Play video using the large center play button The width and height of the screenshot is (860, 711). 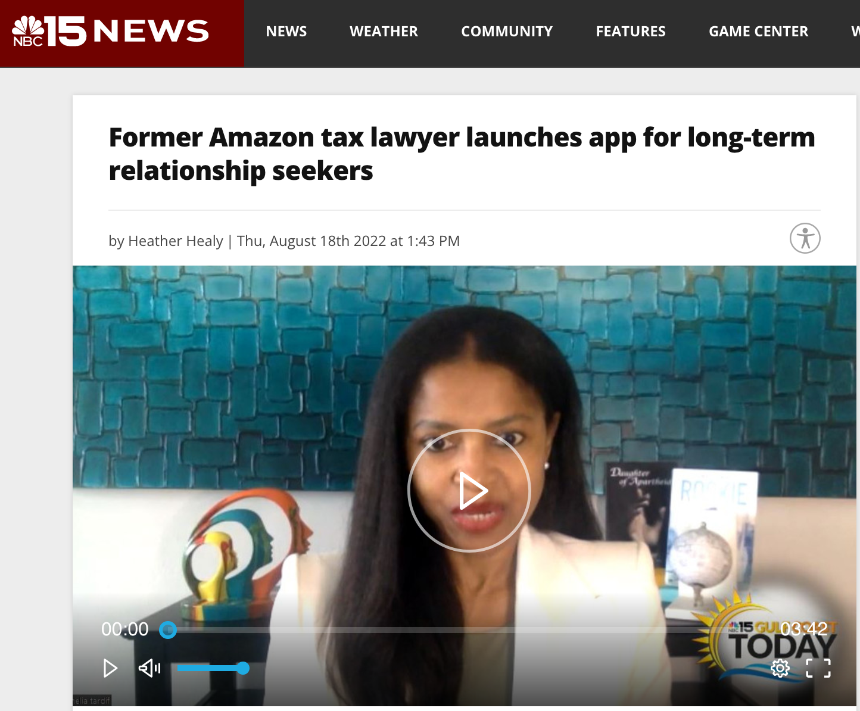point(469,491)
